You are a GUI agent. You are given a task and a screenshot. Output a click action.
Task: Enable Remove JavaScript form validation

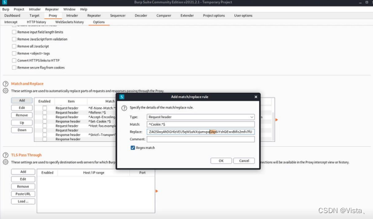[14, 39]
